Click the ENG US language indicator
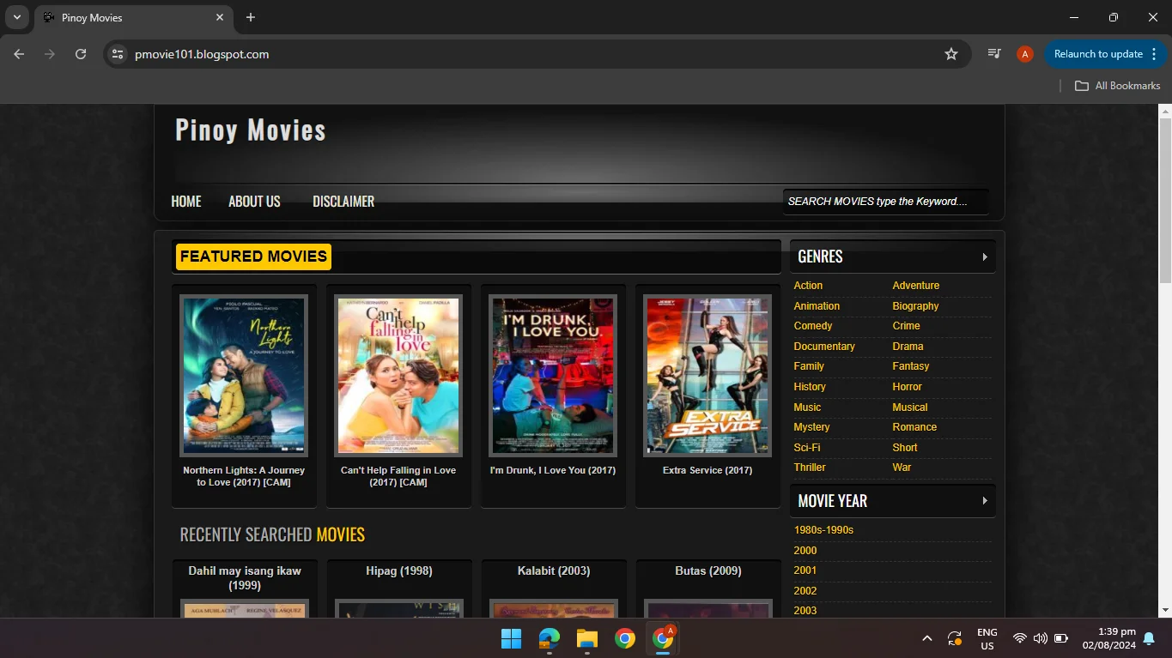 tap(987, 639)
